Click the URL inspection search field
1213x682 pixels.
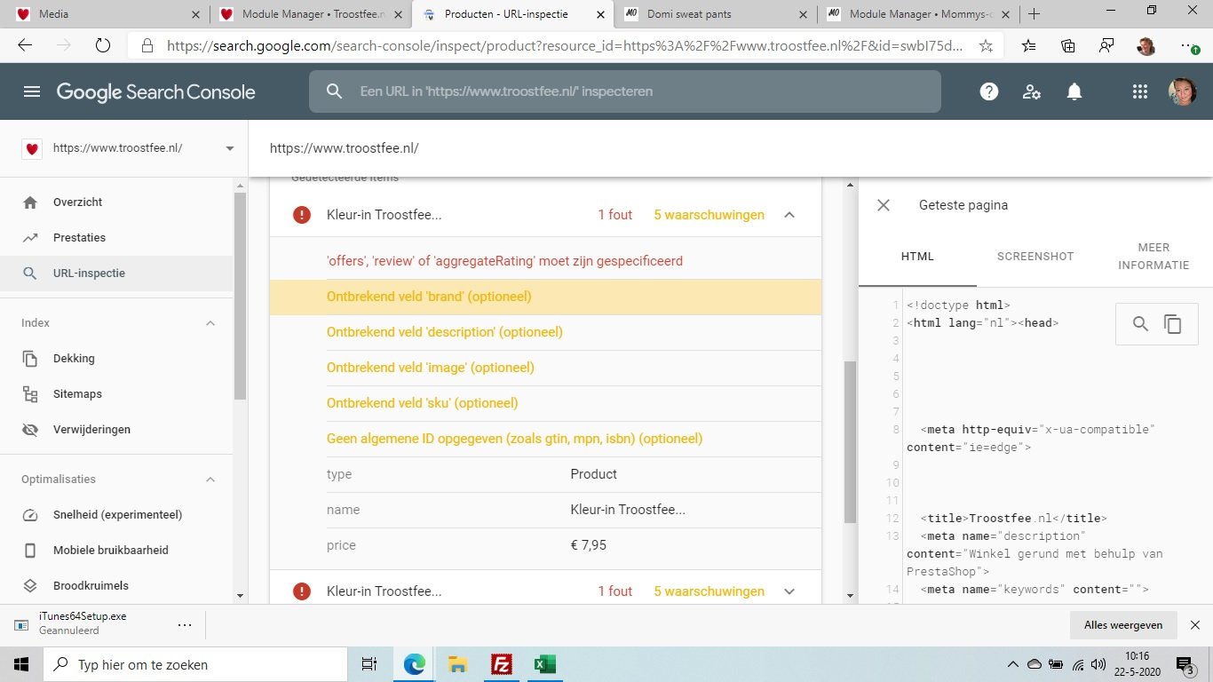pyautogui.click(x=624, y=91)
